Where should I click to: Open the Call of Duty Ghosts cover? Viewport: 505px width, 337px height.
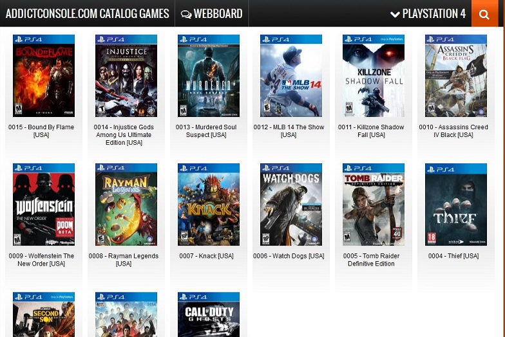[209, 314]
